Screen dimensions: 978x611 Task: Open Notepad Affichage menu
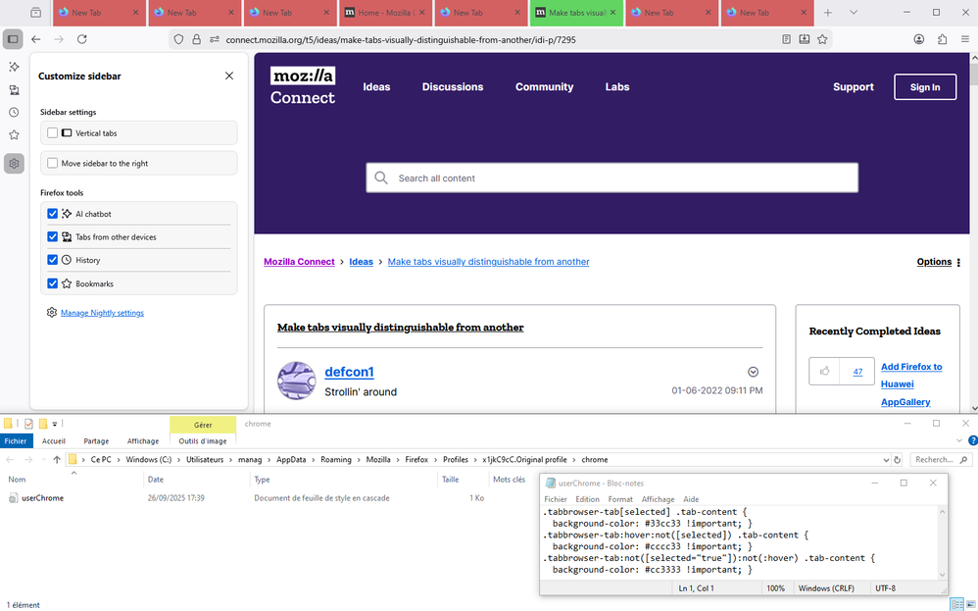pyautogui.click(x=658, y=499)
